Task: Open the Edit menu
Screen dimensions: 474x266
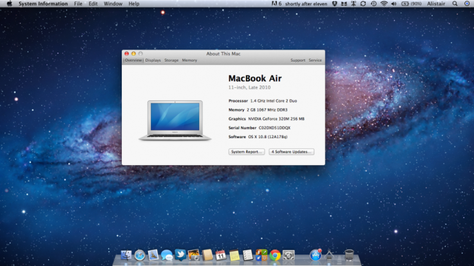Action: coord(93,4)
